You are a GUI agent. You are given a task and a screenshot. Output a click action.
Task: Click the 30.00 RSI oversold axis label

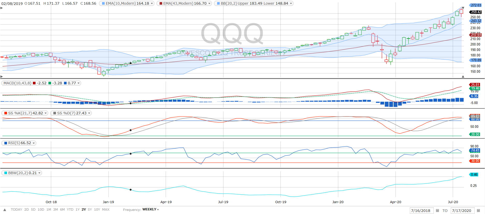(x=475, y=161)
